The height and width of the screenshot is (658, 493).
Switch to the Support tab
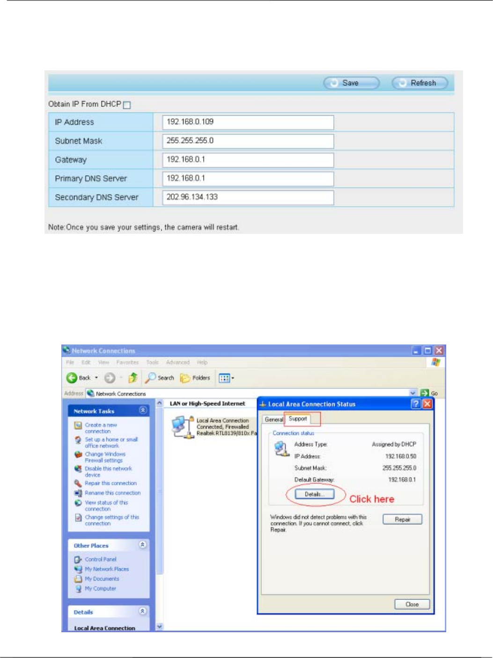(x=298, y=419)
